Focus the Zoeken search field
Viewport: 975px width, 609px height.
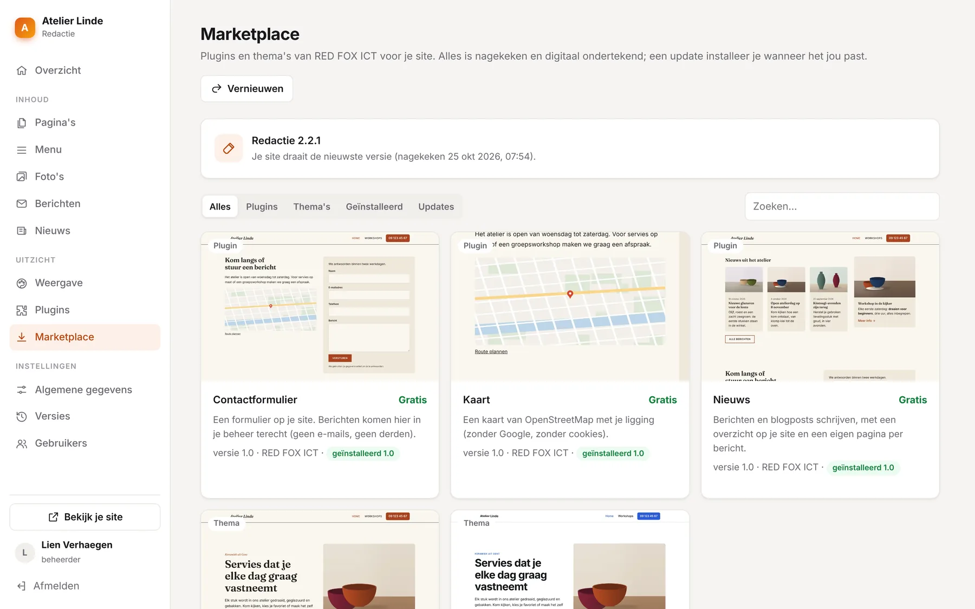click(842, 206)
